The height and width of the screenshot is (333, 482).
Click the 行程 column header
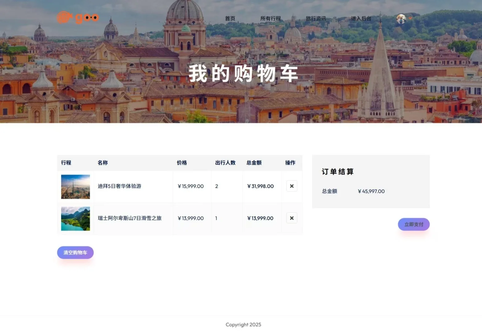click(66, 163)
